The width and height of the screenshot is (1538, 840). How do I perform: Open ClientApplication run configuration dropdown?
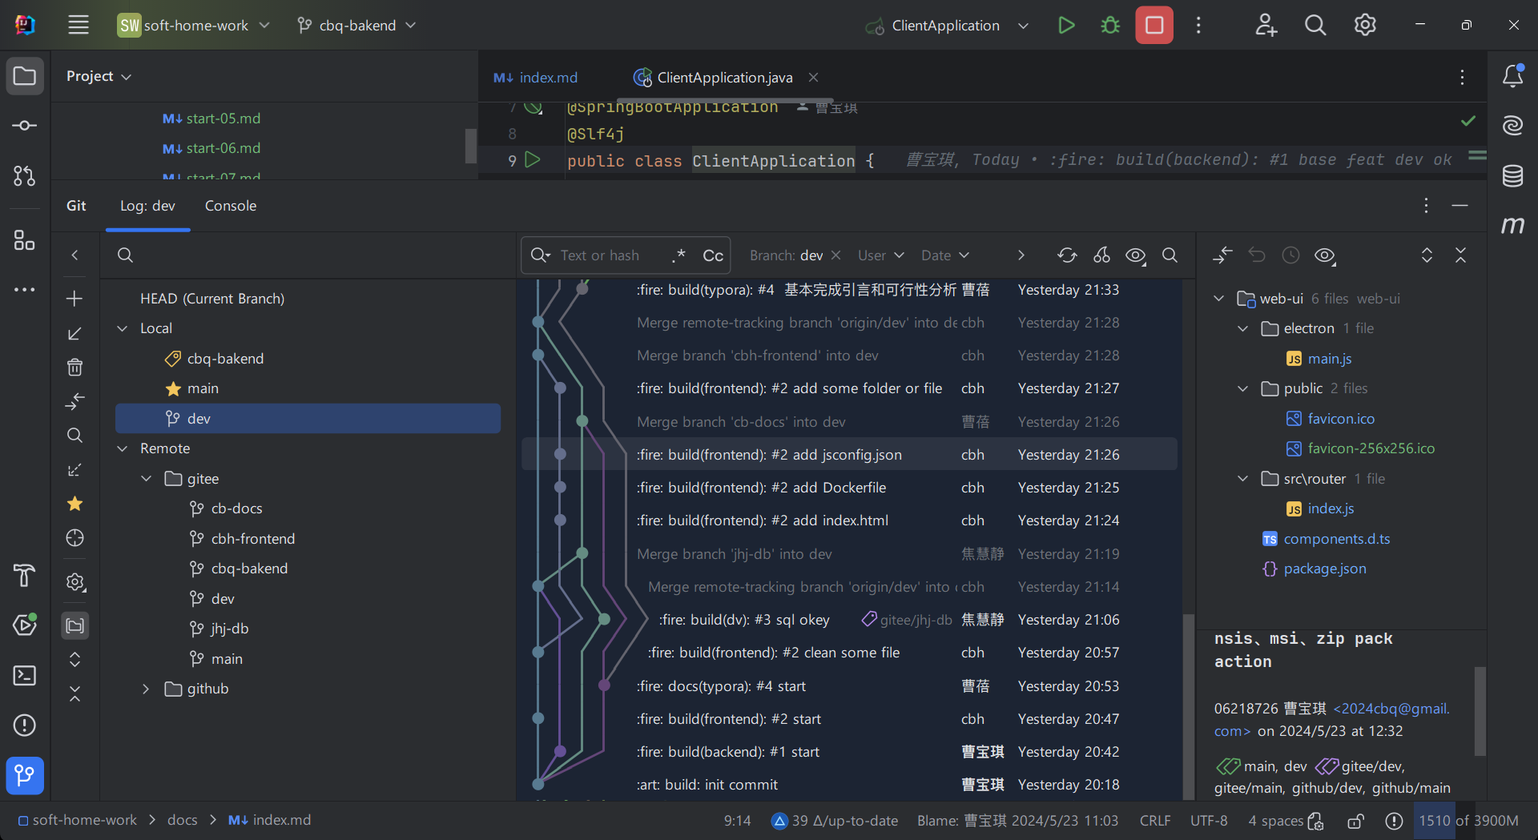tap(948, 25)
